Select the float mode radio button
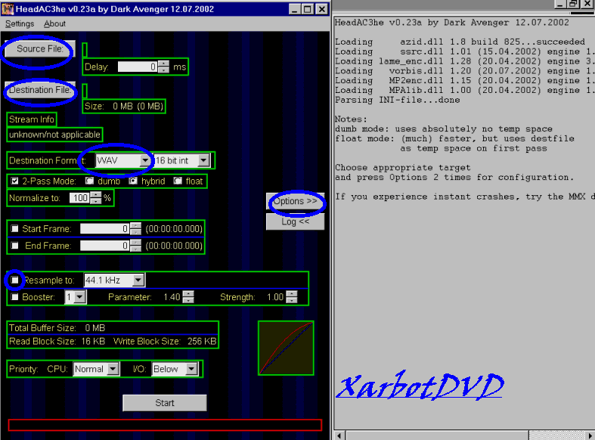Viewport: 595px width, 440px height. pyautogui.click(x=178, y=181)
